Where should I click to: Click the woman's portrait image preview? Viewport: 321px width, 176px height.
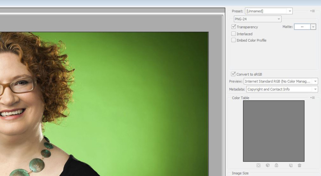pos(104,104)
